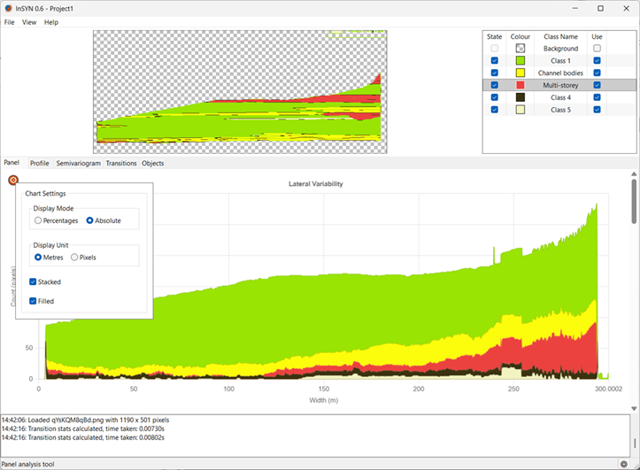Image resolution: width=640 pixels, height=470 pixels.
Task: Uncheck the Stacked checkbox
Action: click(33, 282)
